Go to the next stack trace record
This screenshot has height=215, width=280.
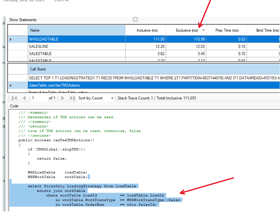(x=63, y=98)
